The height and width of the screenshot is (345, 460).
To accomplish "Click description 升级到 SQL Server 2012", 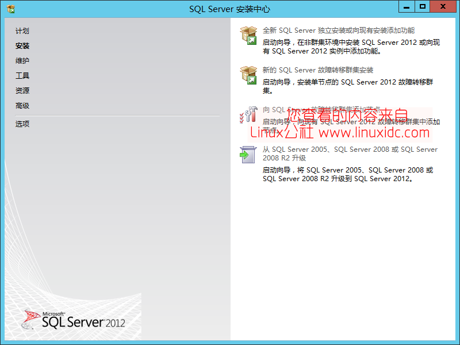I will tap(348, 174).
